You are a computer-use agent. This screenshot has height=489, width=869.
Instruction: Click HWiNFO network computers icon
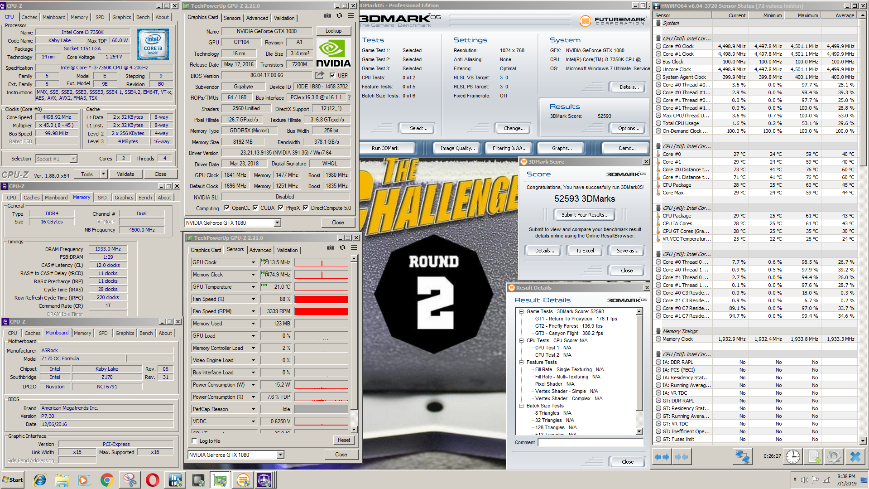point(742,457)
